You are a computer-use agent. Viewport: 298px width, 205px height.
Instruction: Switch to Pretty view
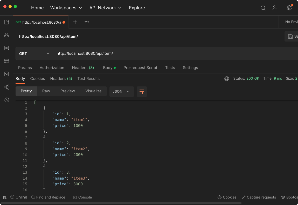(x=26, y=91)
